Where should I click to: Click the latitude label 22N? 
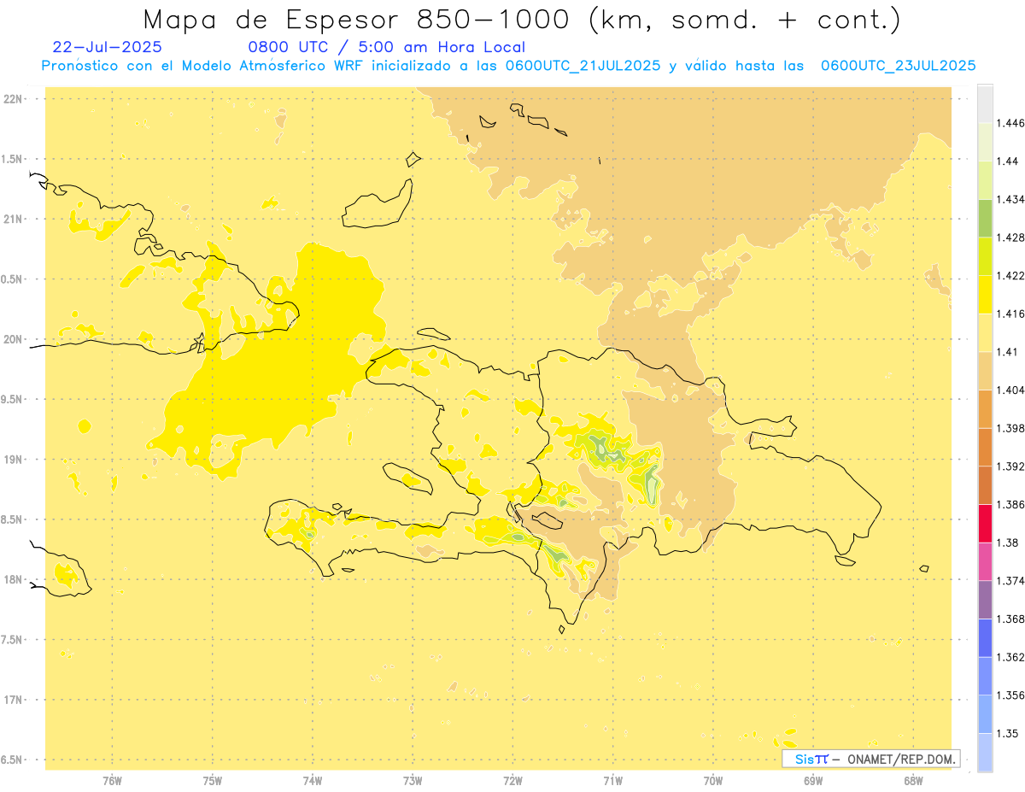pos(13,98)
